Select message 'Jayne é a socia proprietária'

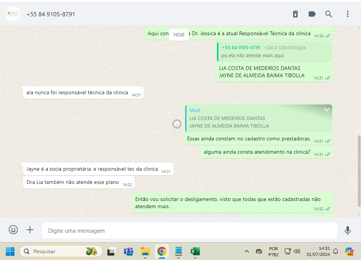point(98,169)
